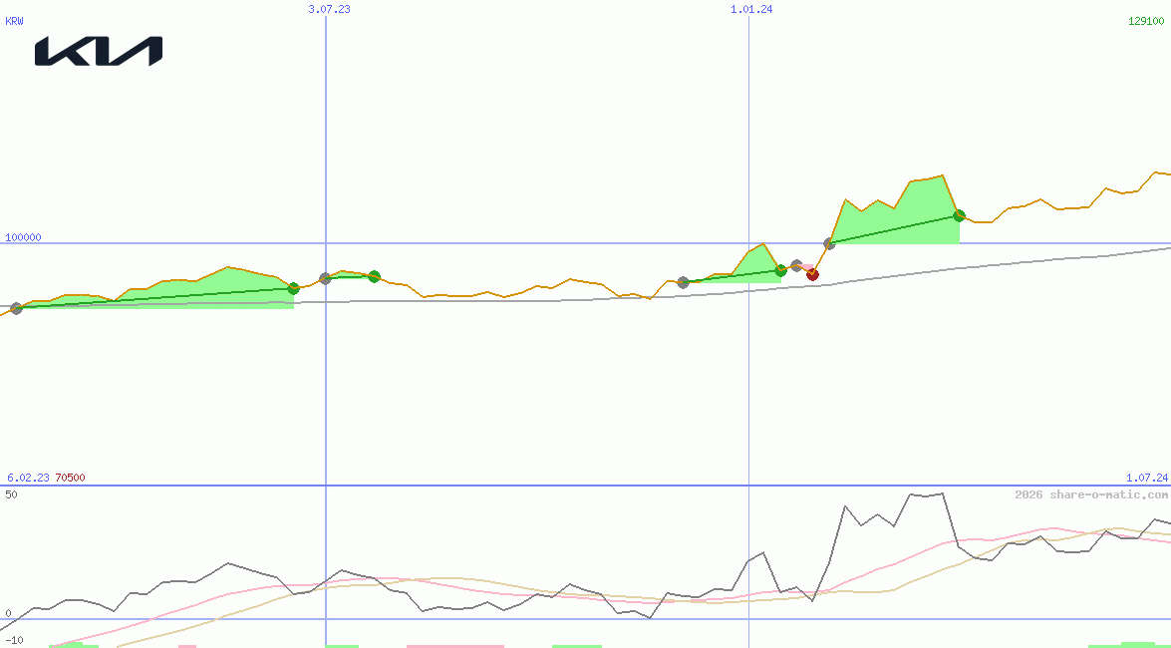
Task: Click the 1.07.24 end date label
Action: click(1146, 478)
